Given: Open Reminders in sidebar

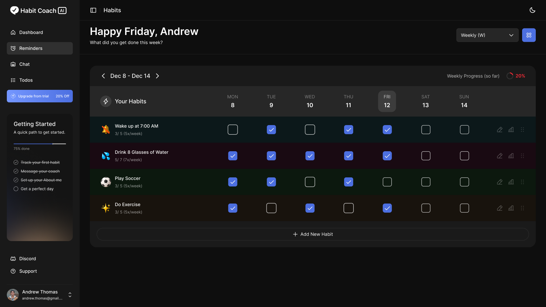Looking at the screenshot, I should pos(40,48).
